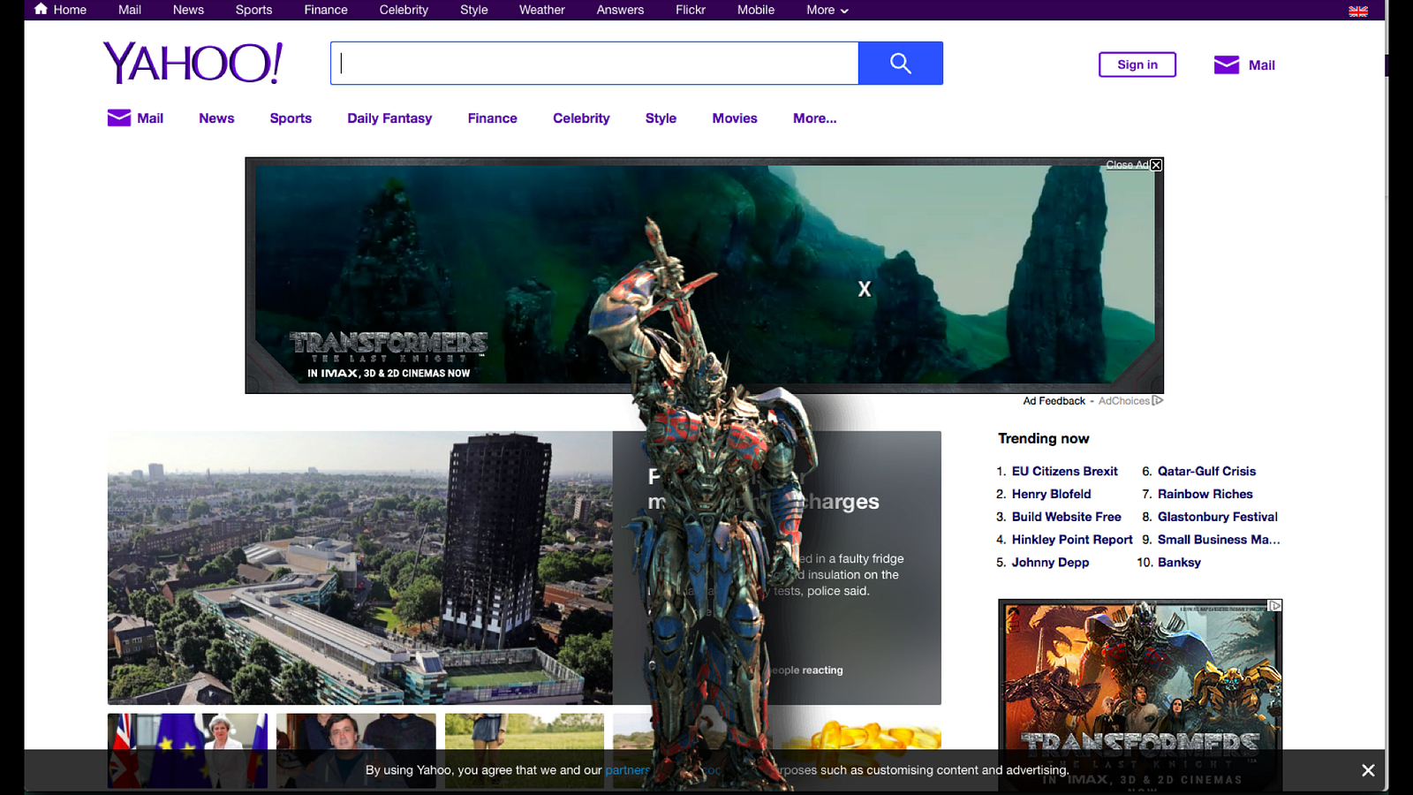Click the partners link in cookie notice
This screenshot has width=1413, height=795.
[x=627, y=770]
